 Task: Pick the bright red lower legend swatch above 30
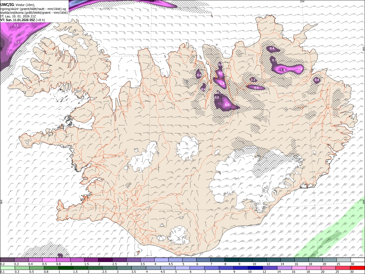point(357,268)
